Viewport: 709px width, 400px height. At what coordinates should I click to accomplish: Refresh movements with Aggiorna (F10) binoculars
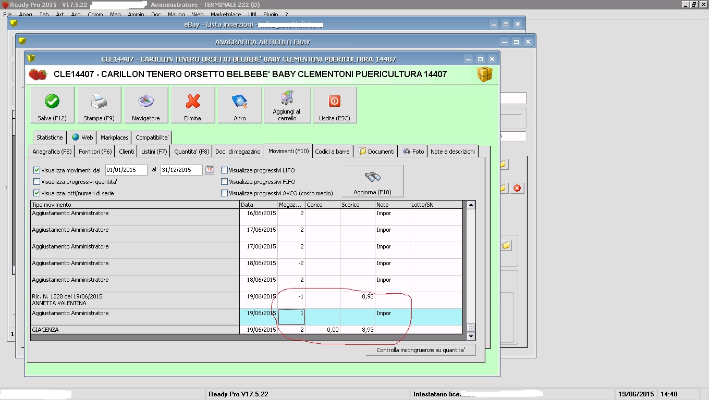pos(372,181)
